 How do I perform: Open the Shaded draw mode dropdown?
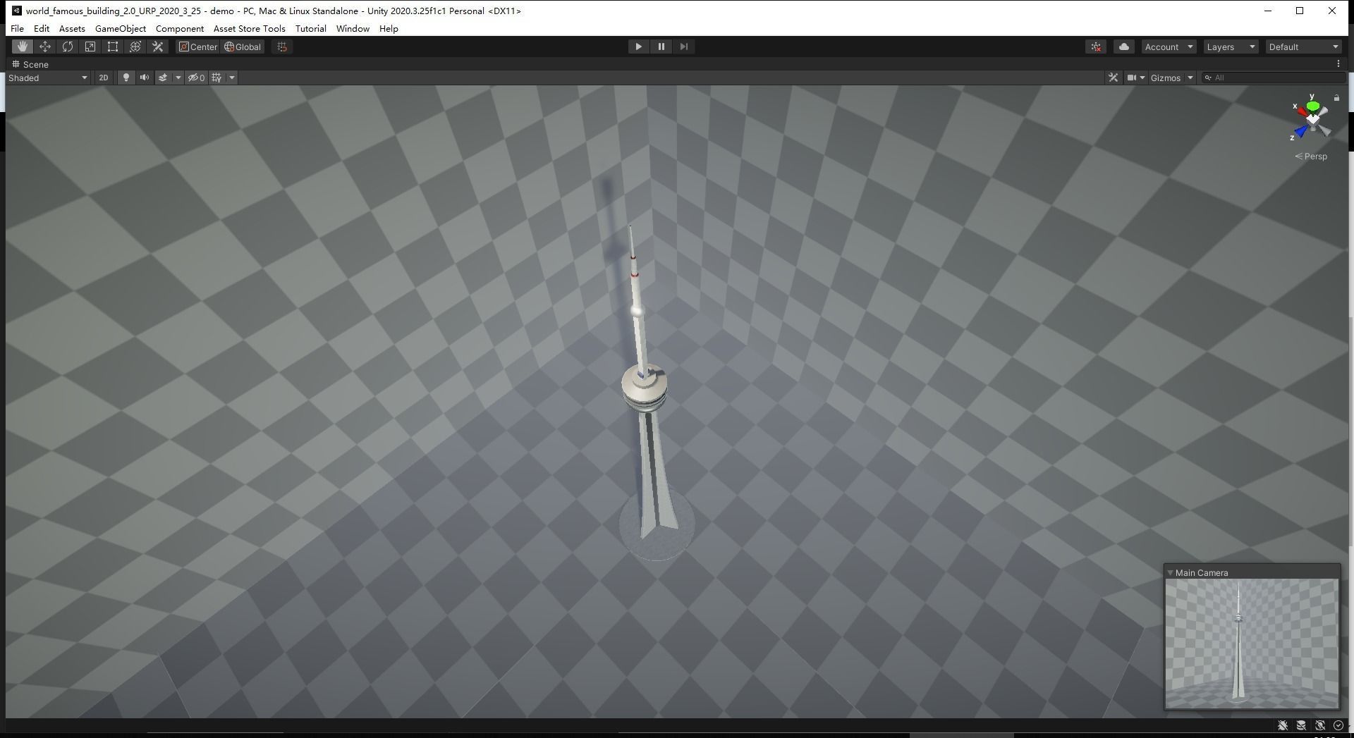click(48, 78)
